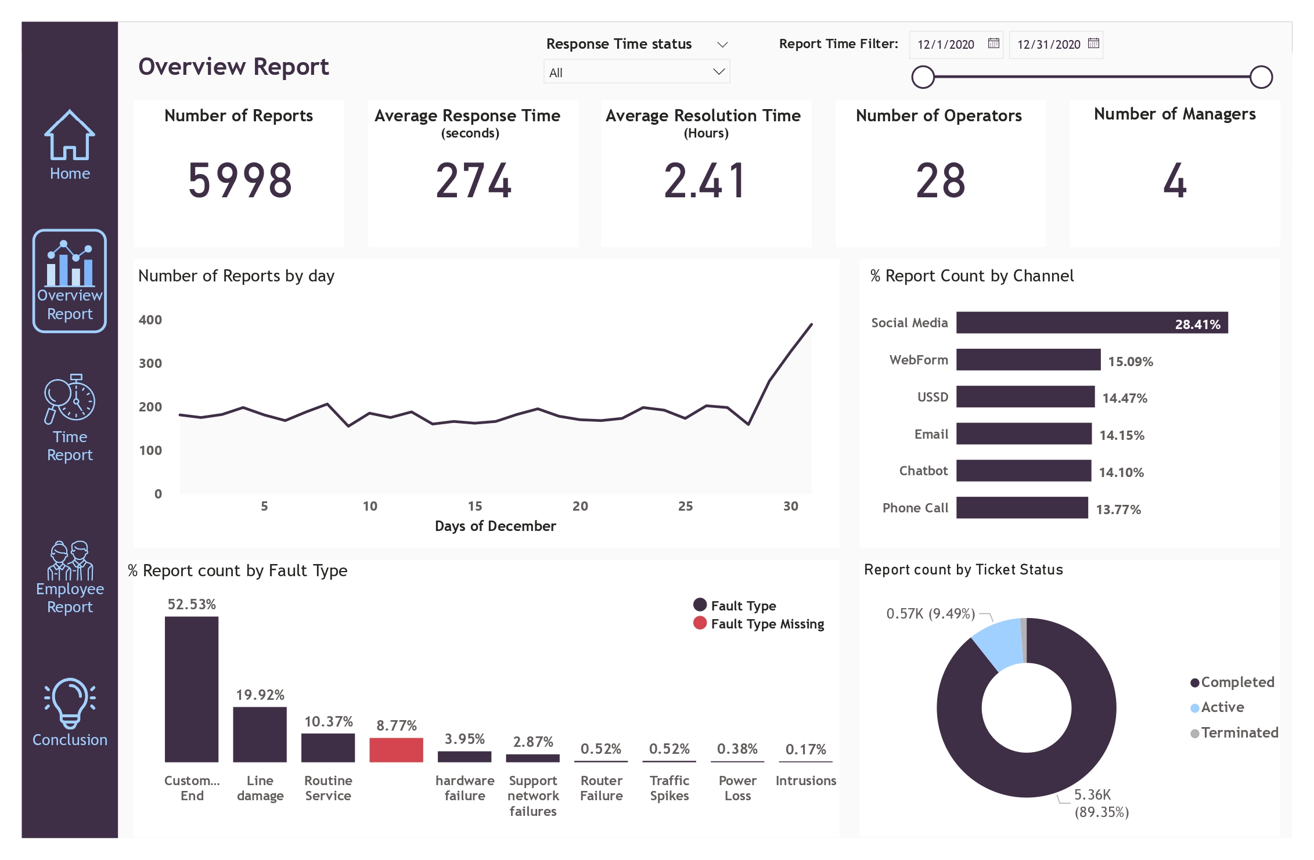The width and height of the screenshot is (1314, 860).
Task: Toggle Completed status in donut legend
Action: tap(1237, 682)
